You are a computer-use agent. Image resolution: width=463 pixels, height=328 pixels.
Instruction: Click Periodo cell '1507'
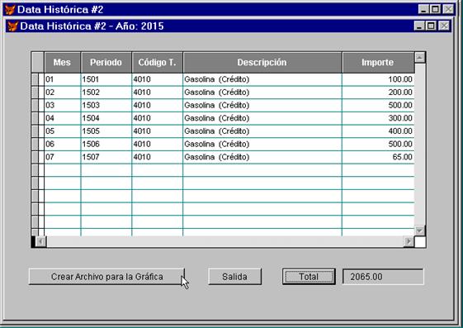(106, 157)
